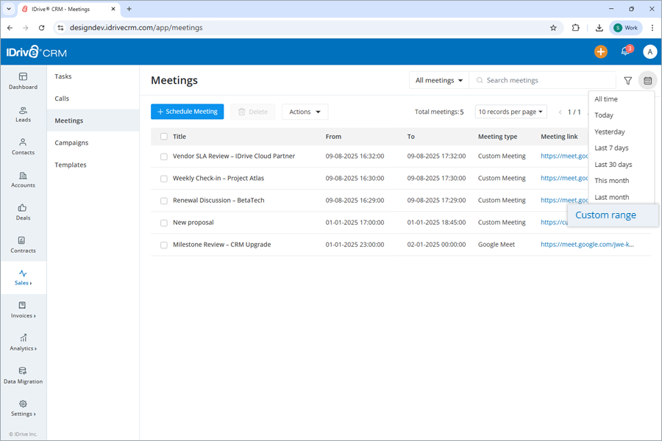Check the Vendor SLA Review meeting checkbox

point(163,156)
